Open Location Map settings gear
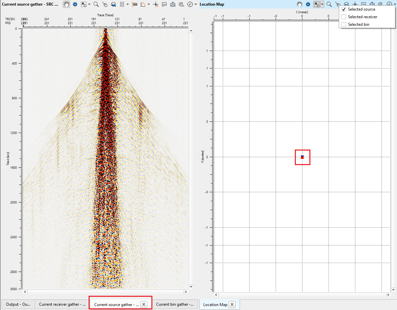 [x=308, y=4]
